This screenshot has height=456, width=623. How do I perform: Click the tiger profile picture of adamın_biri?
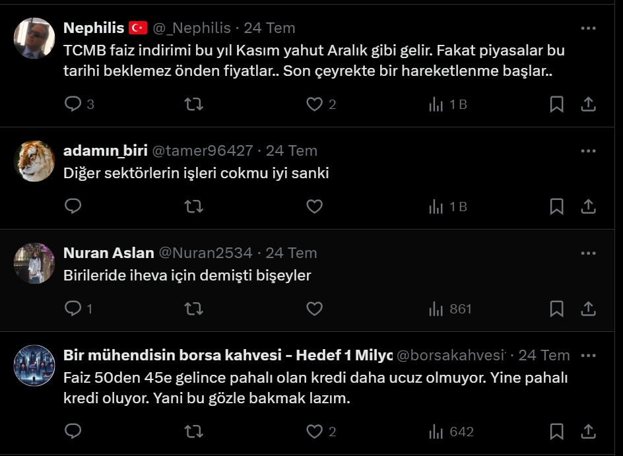click(34, 161)
